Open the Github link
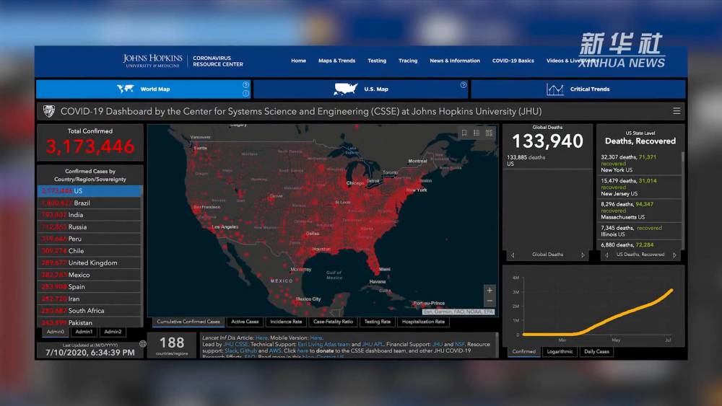Screen dimensions: 722x406 248,350
